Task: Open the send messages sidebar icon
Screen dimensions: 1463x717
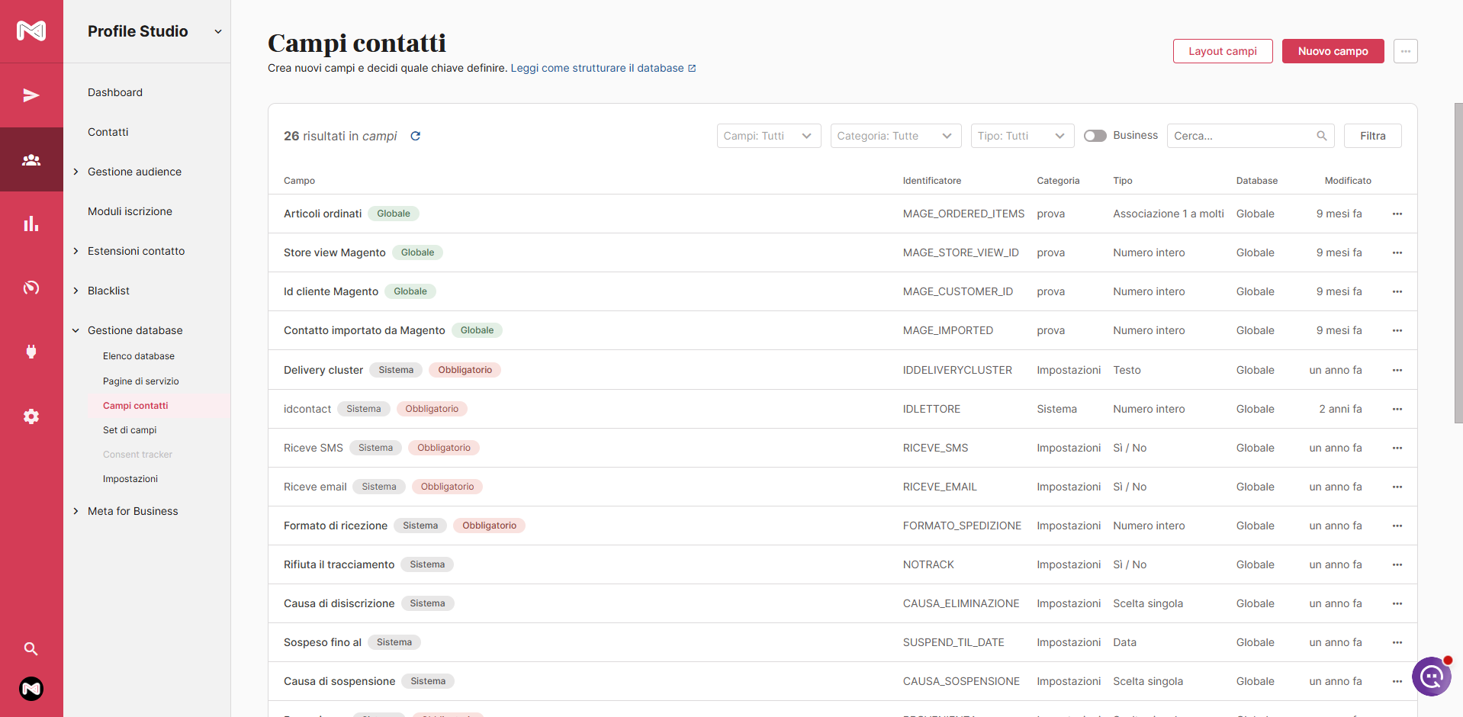Action: click(31, 95)
